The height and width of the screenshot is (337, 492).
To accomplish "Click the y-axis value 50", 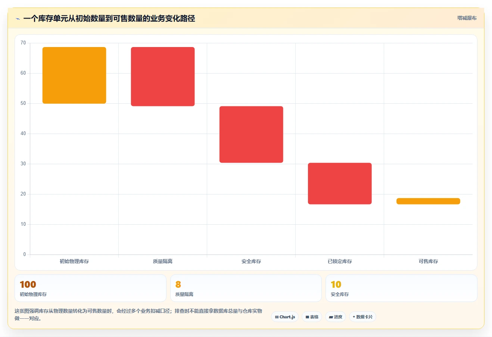I will point(23,103).
